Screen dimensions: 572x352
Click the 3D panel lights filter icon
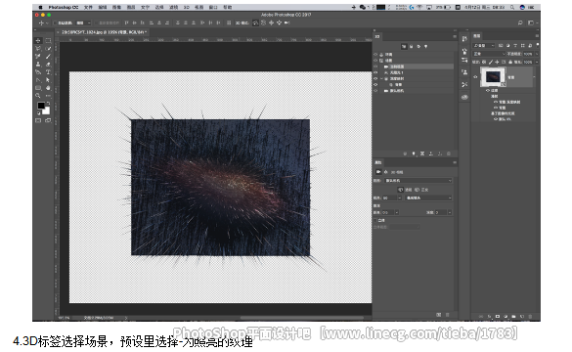point(425,46)
